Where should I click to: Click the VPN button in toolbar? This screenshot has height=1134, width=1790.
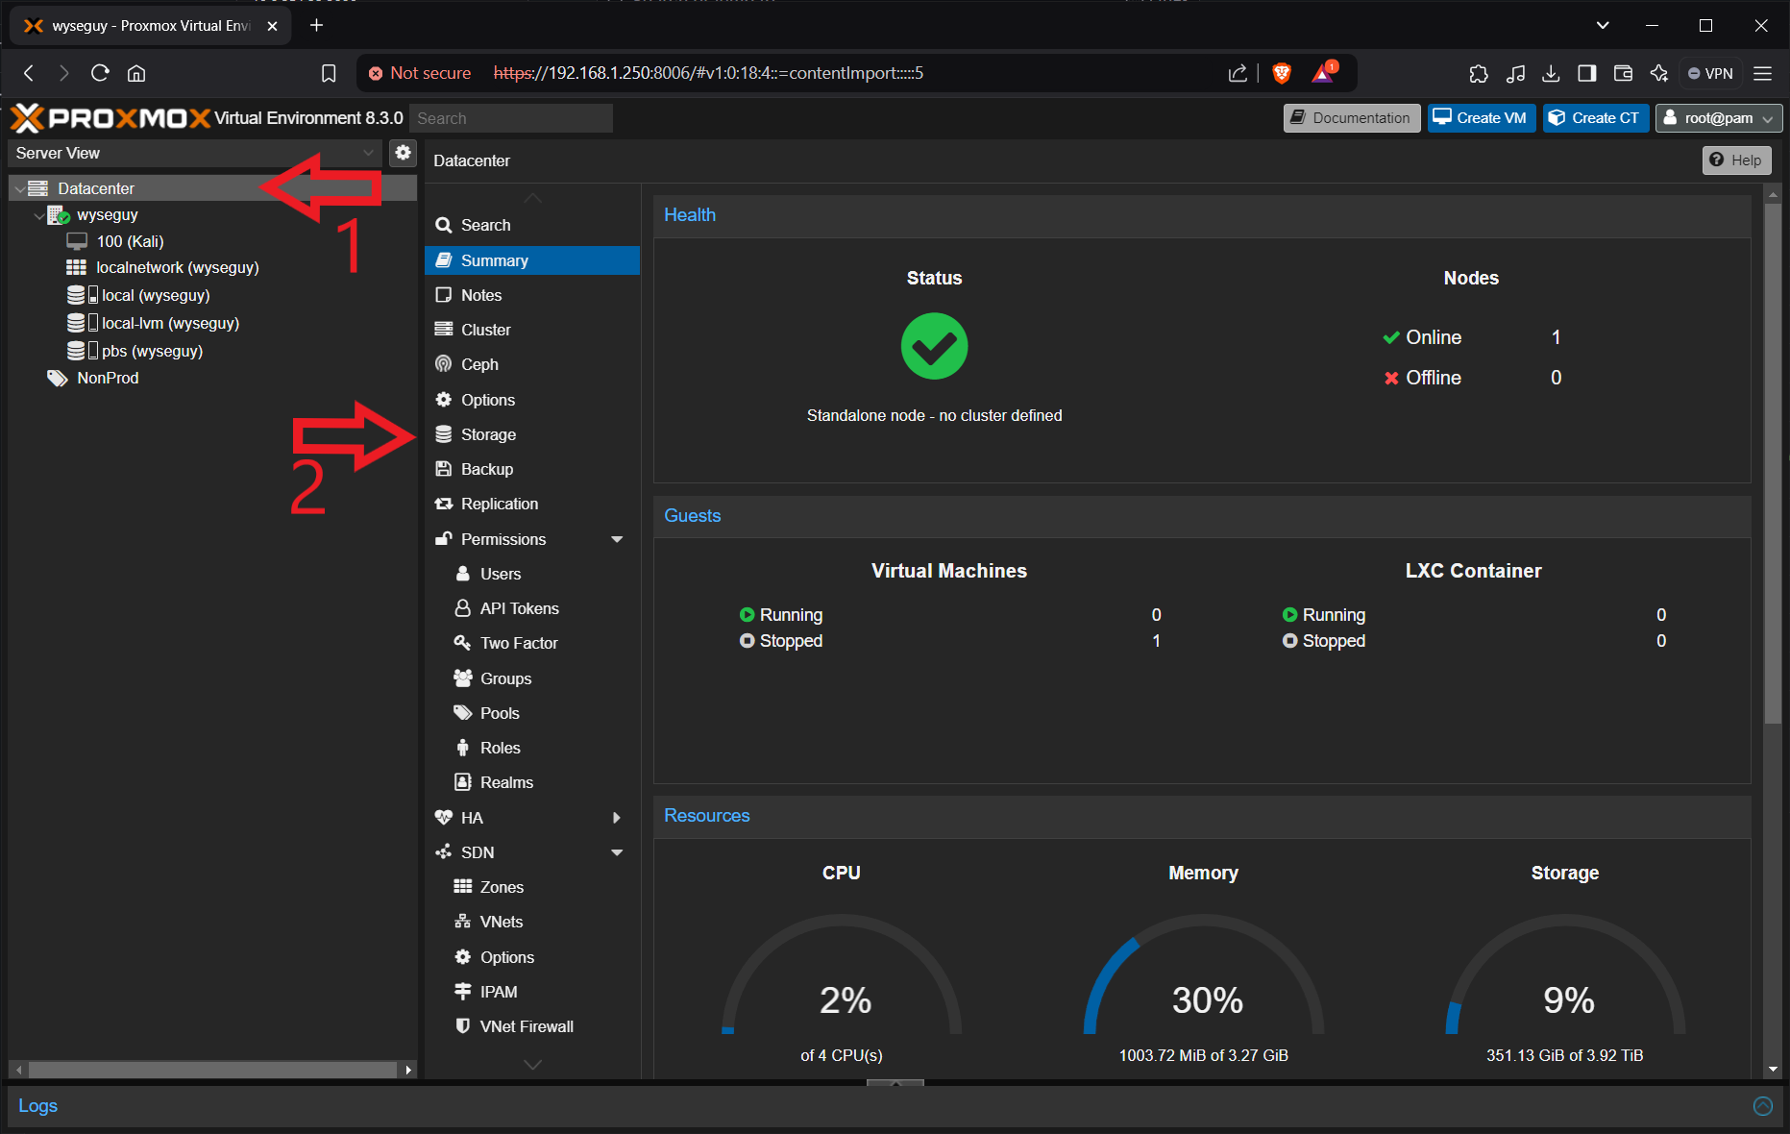click(x=1711, y=73)
